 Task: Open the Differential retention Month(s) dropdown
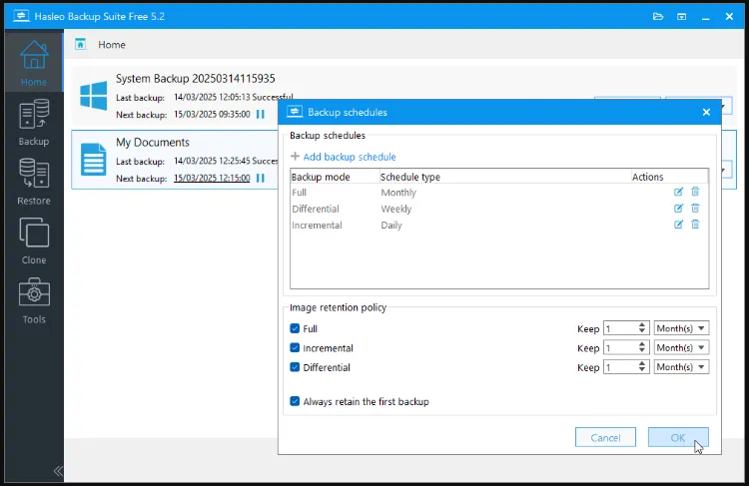pyautogui.click(x=681, y=366)
